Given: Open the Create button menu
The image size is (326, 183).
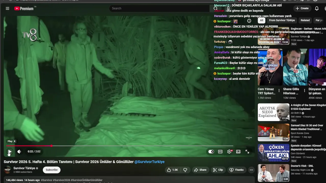Looking at the screenshot, I should 302,8.
